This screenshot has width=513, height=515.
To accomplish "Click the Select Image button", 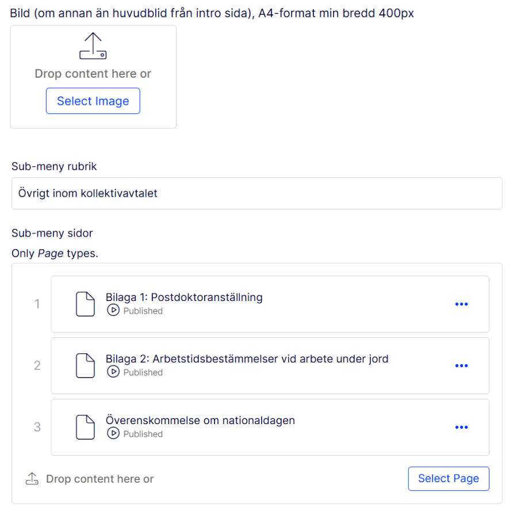I will pos(93,101).
